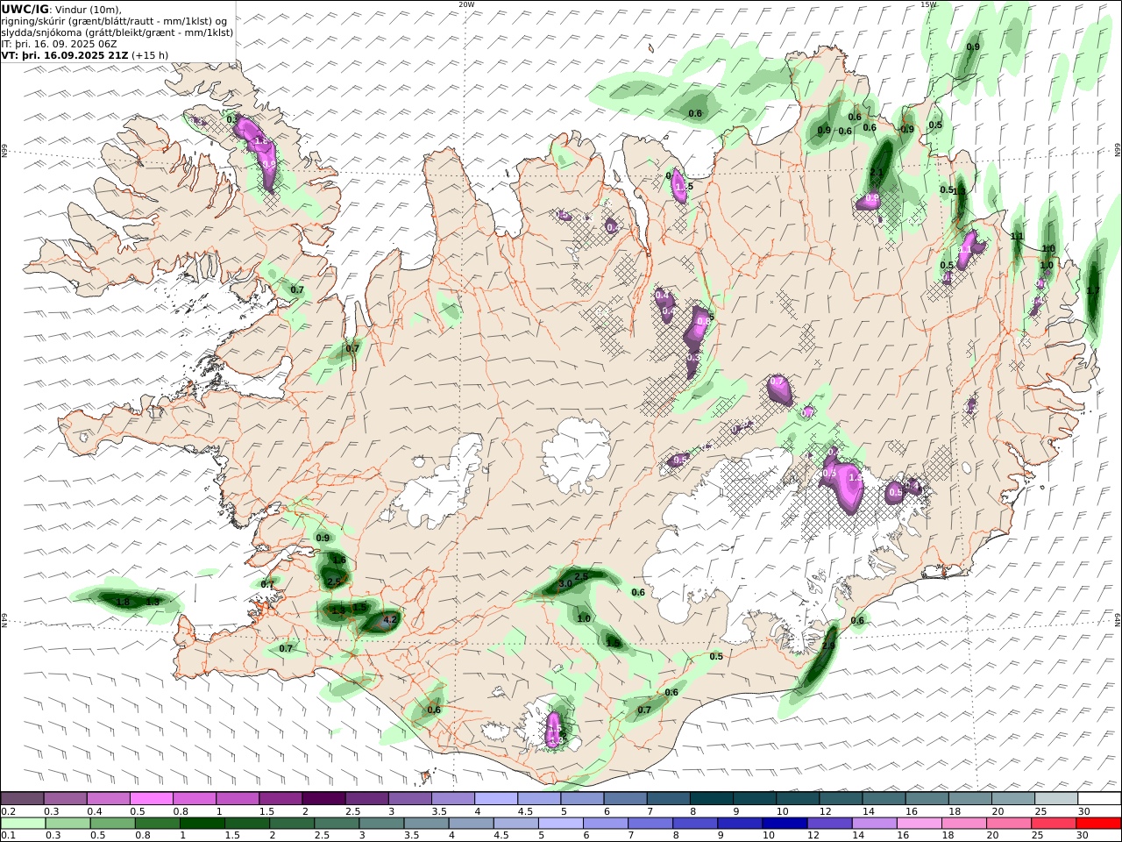Click the lavender 4 swatch in the snow scale

[495, 799]
